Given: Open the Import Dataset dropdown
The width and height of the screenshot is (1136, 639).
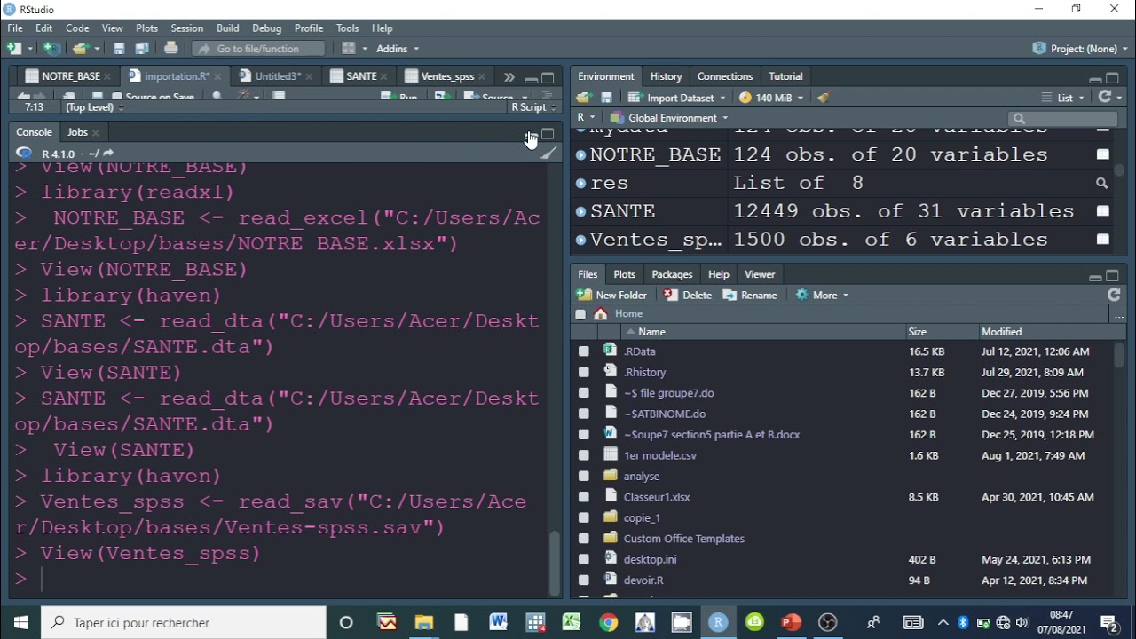Looking at the screenshot, I should 676,98.
